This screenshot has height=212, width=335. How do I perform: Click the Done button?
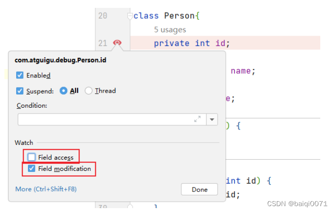[x=199, y=189]
